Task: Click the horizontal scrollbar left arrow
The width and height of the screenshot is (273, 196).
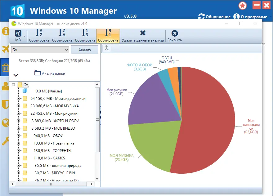Action: tap(12, 184)
